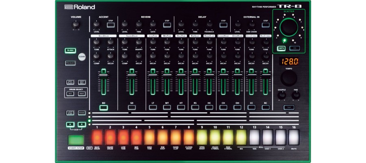The height and width of the screenshot is (163, 366).
Task: Toggle the ACCENT STEP button
Action: (111, 25)
